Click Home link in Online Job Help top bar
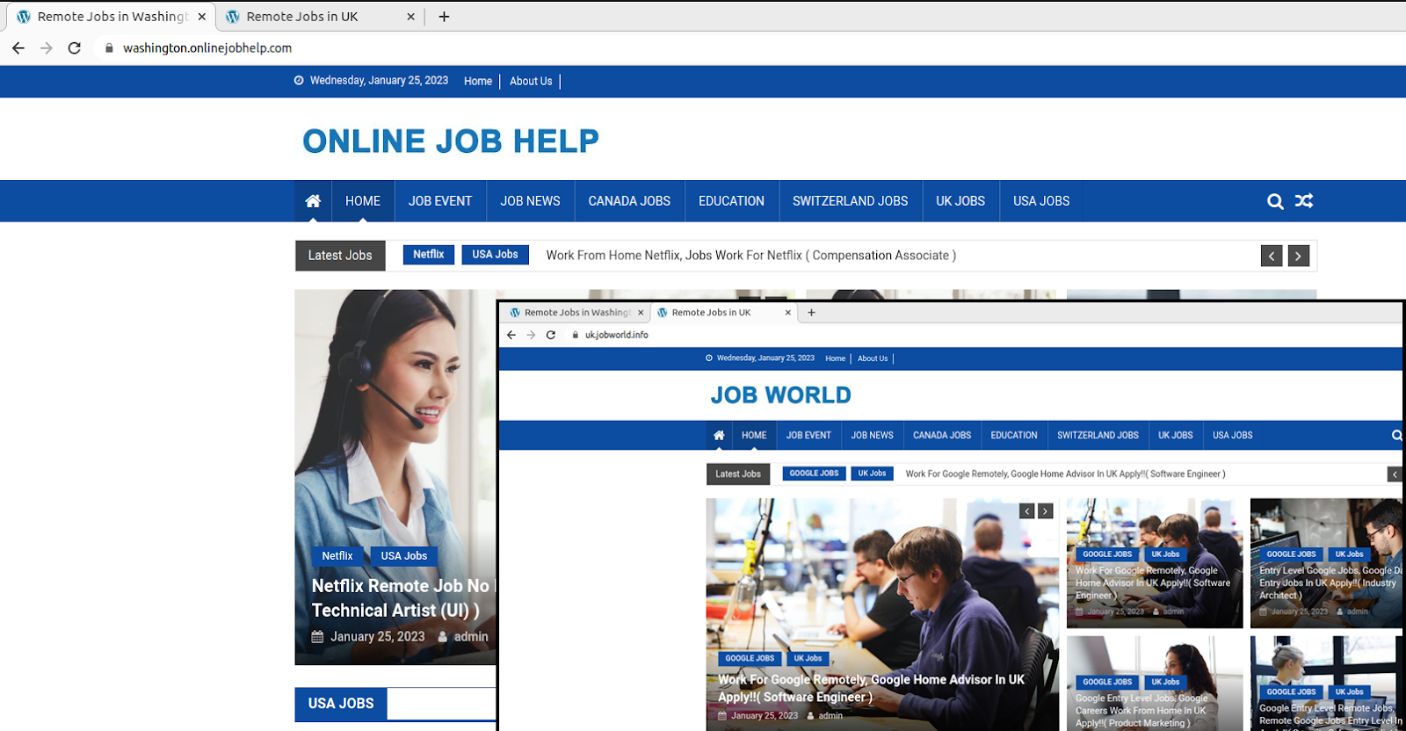Image resolution: width=1406 pixels, height=731 pixels. click(x=478, y=81)
